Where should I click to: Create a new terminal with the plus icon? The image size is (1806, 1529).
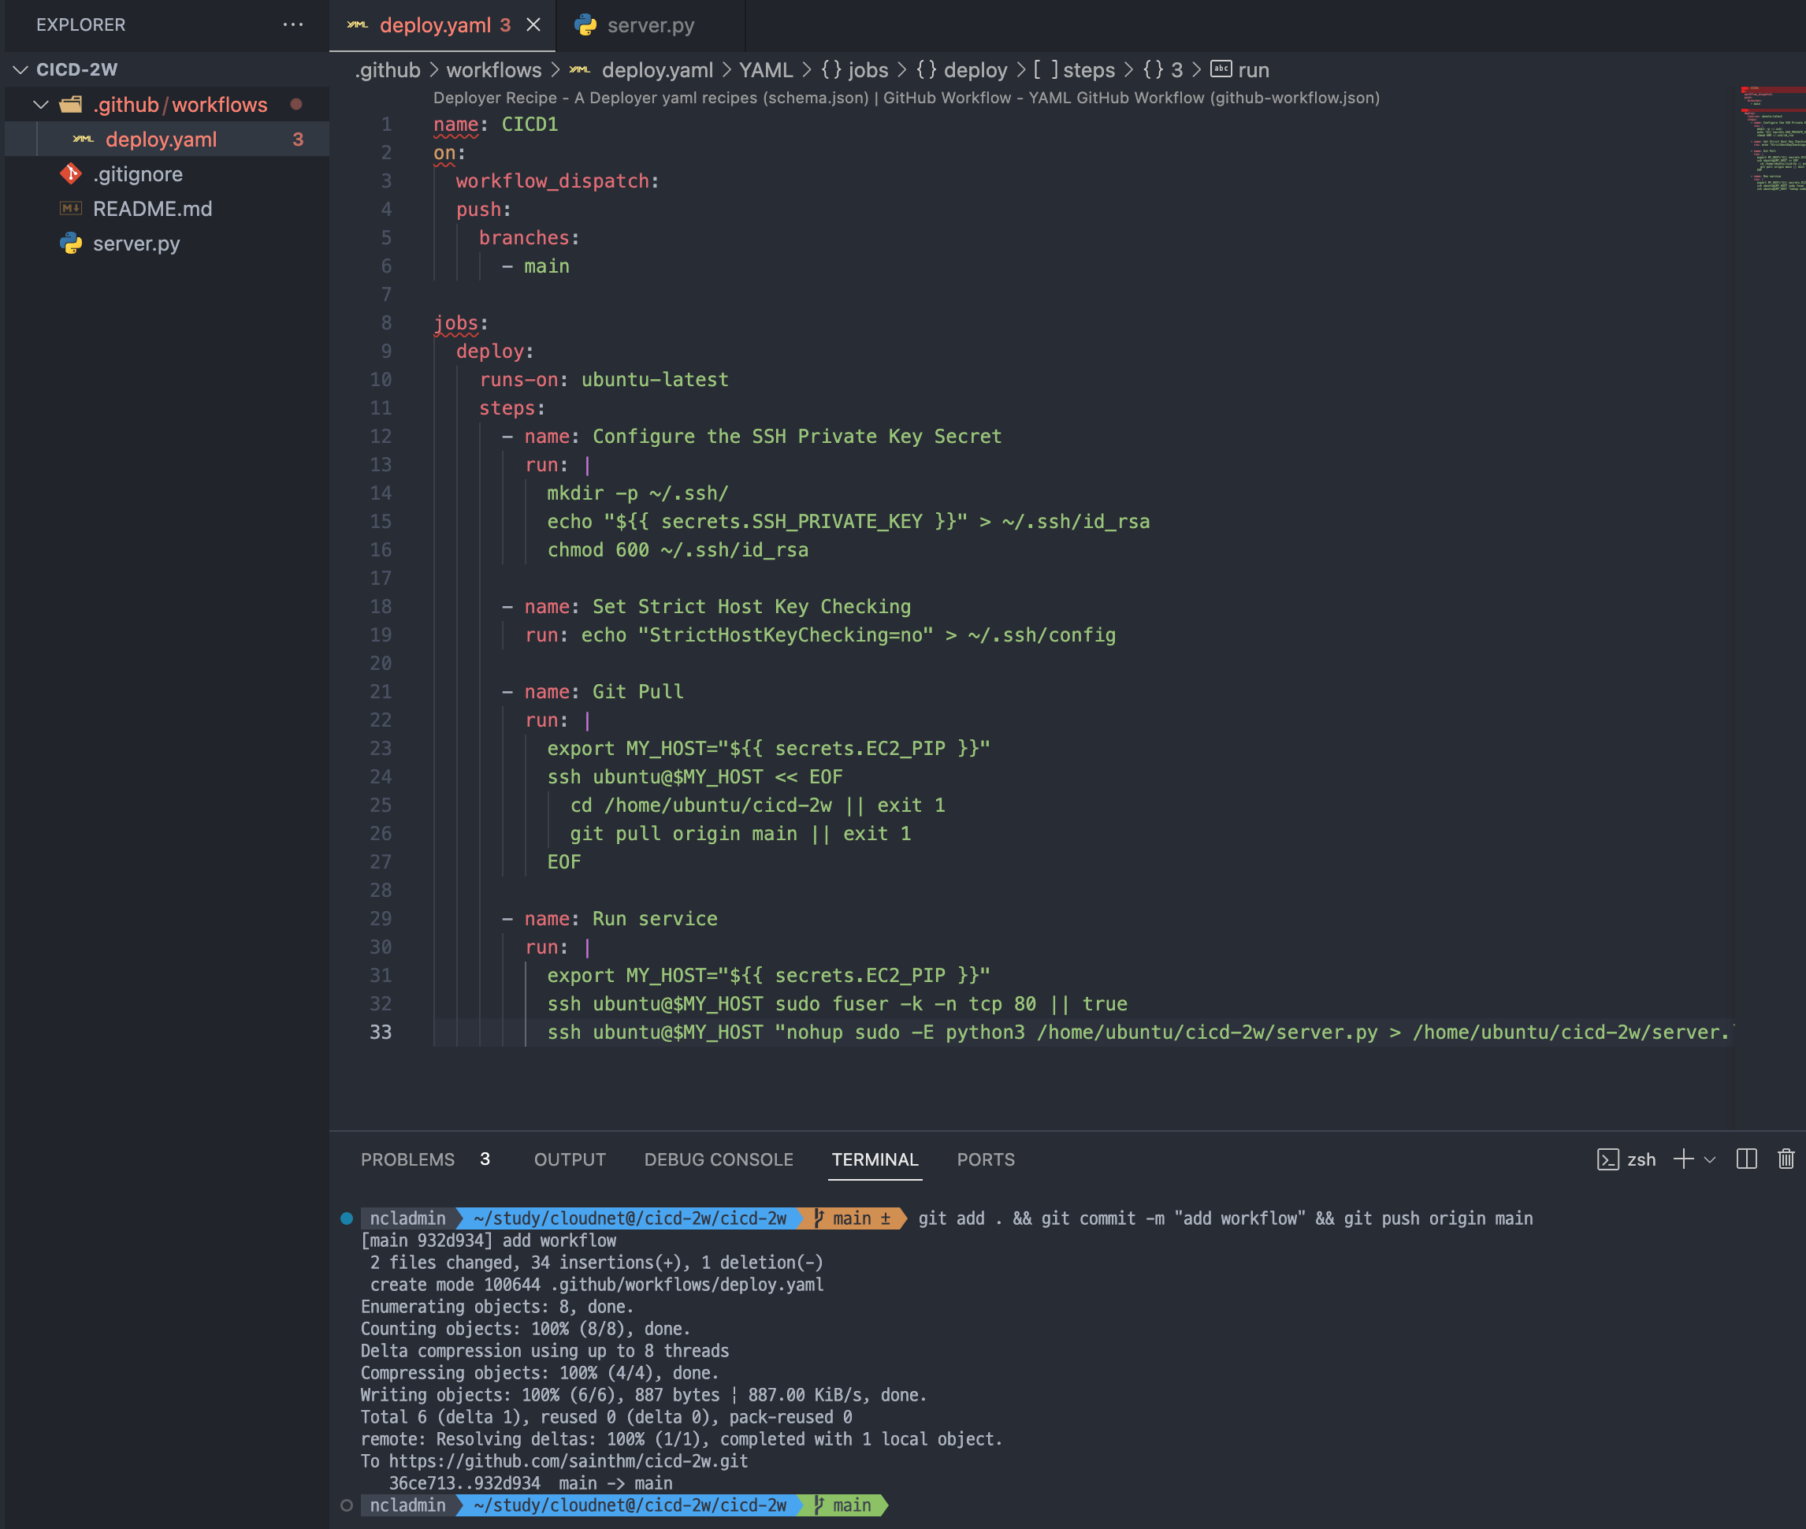[1683, 1159]
